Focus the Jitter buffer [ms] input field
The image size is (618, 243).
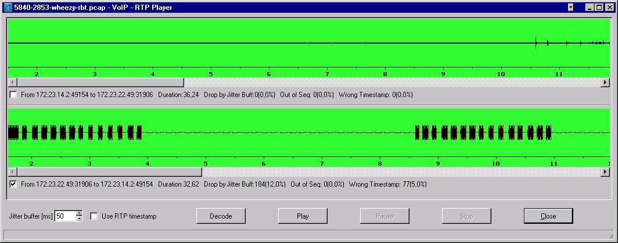[x=64, y=216]
